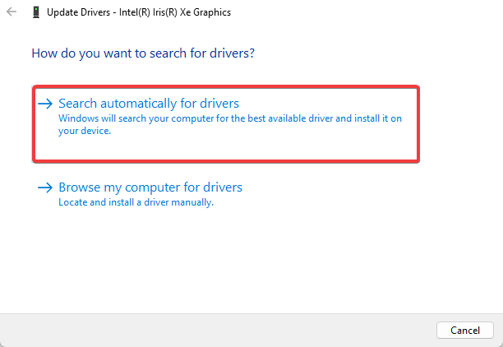Screen dimensions: 503x347
Task: Click gray footer area left of Cancel
Action: point(205,330)
